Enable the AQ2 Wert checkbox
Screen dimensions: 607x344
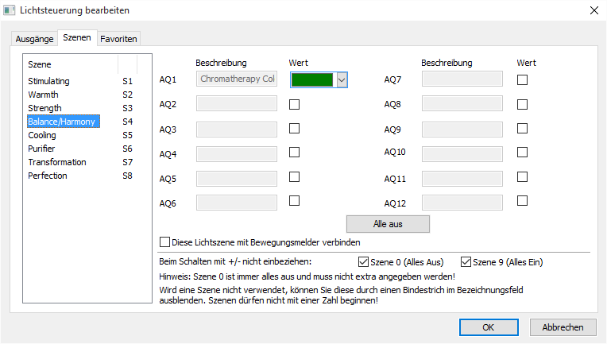294,104
